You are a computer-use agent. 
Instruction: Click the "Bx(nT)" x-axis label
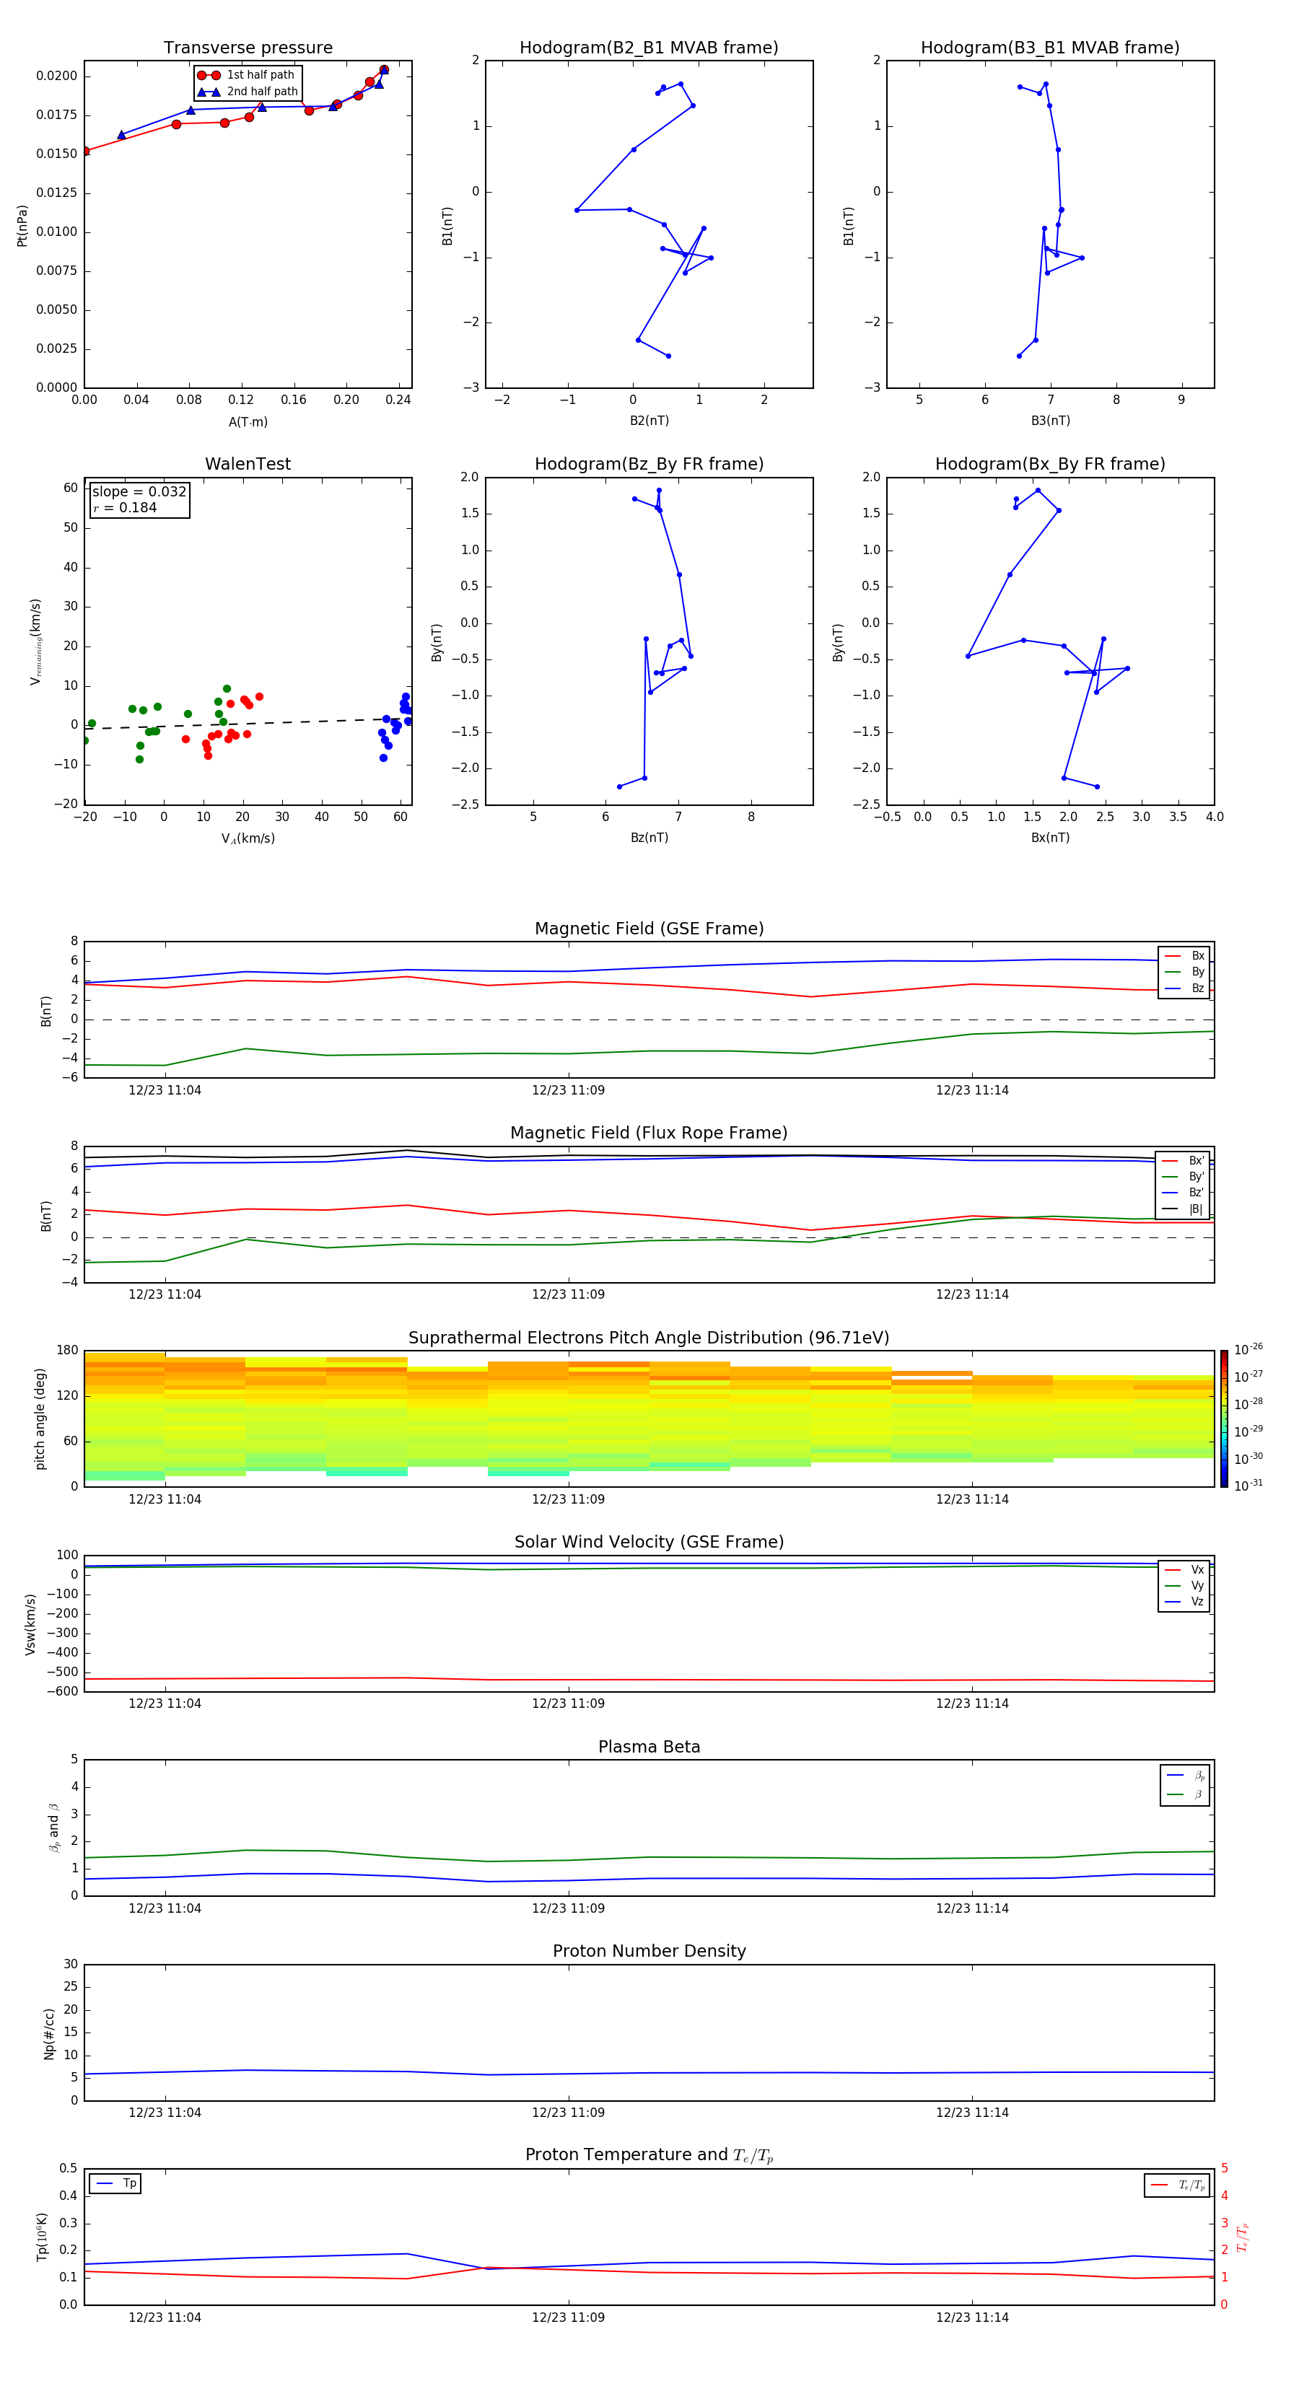pyautogui.click(x=1050, y=838)
